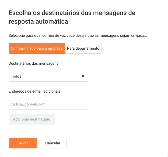The width and height of the screenshot is (168, 157).
Task: Click the horizontal divider above Salvar
Action: pyautogui.click(x=84, y=131)
